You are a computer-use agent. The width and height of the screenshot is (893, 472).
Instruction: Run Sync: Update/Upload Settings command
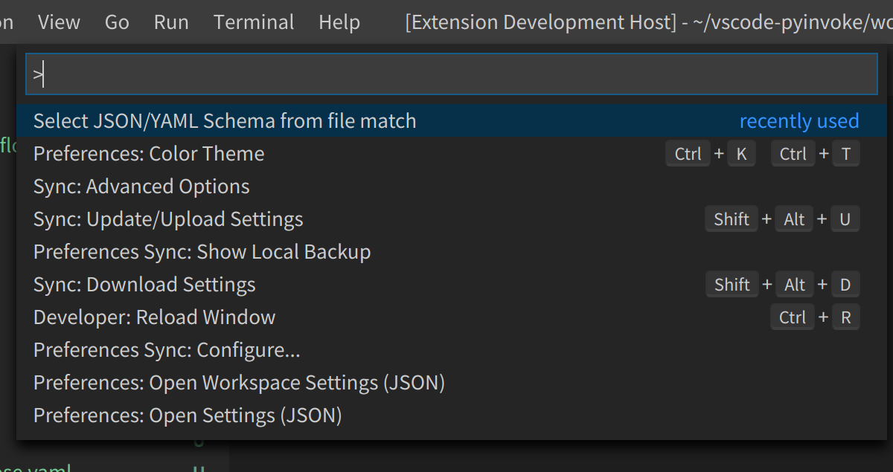click(168, 219)
